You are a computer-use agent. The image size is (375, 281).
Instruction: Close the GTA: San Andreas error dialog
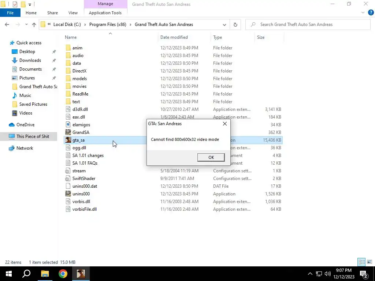(x=224, y=124)
